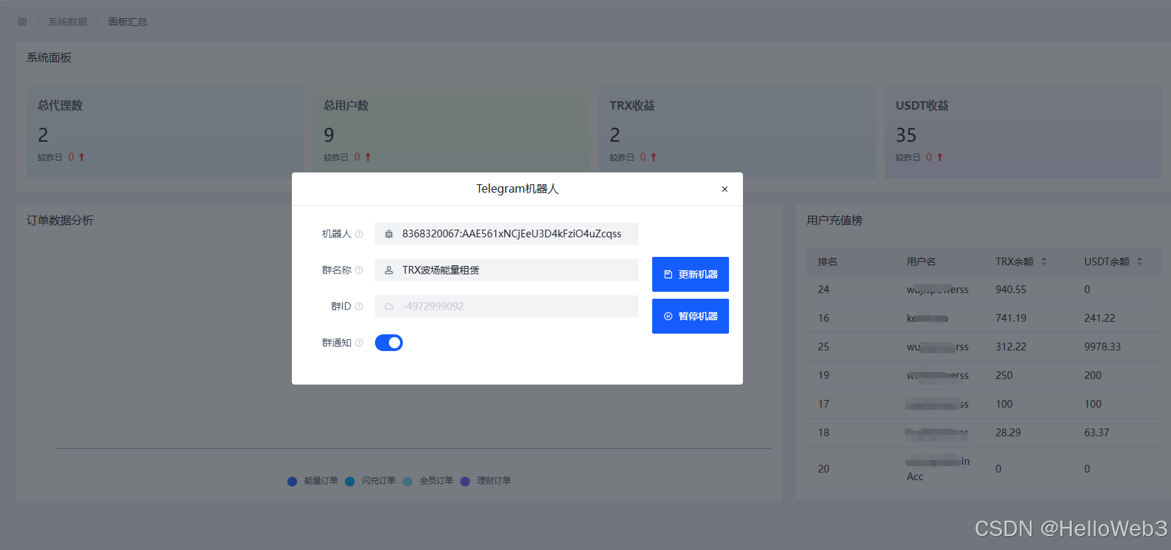The height and width of the screenshot is (550, 1171).
Task: Toggle the 群通知 switch
Action: 389,343
